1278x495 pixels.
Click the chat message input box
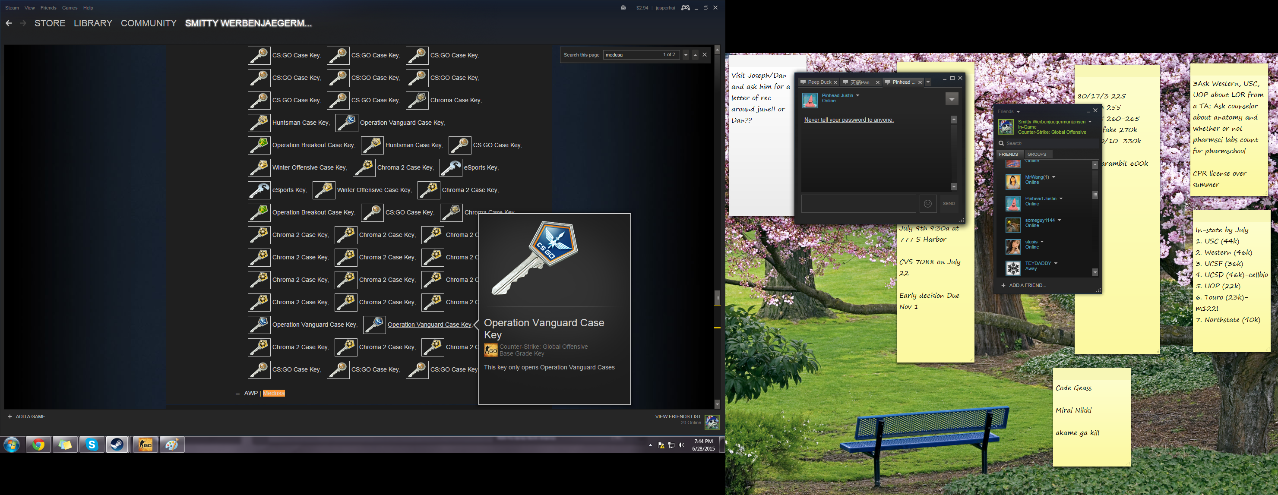[858, 203]
